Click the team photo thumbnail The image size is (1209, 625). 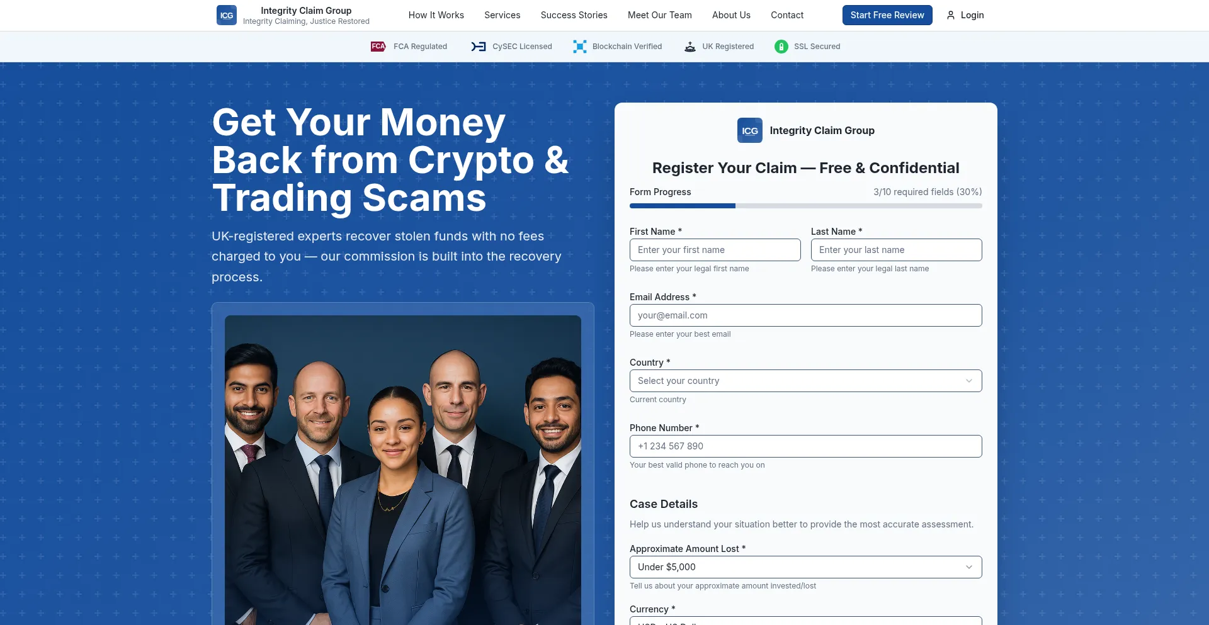pyautogui.click(x=403, y=470)
